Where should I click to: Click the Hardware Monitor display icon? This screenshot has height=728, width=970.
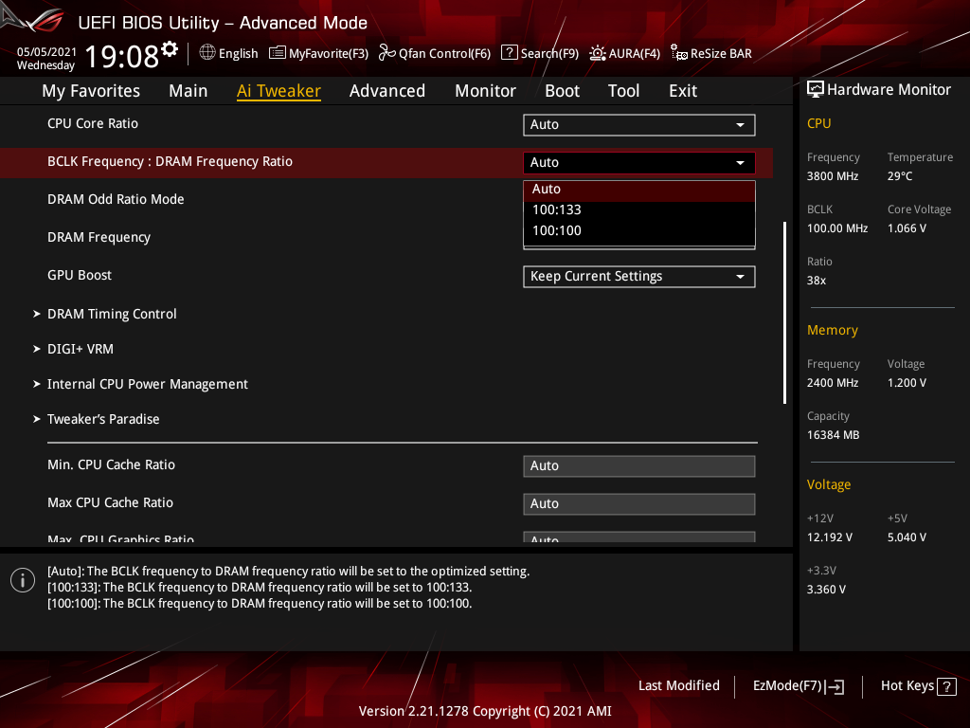pyautogui.click(x=816, y=90)
